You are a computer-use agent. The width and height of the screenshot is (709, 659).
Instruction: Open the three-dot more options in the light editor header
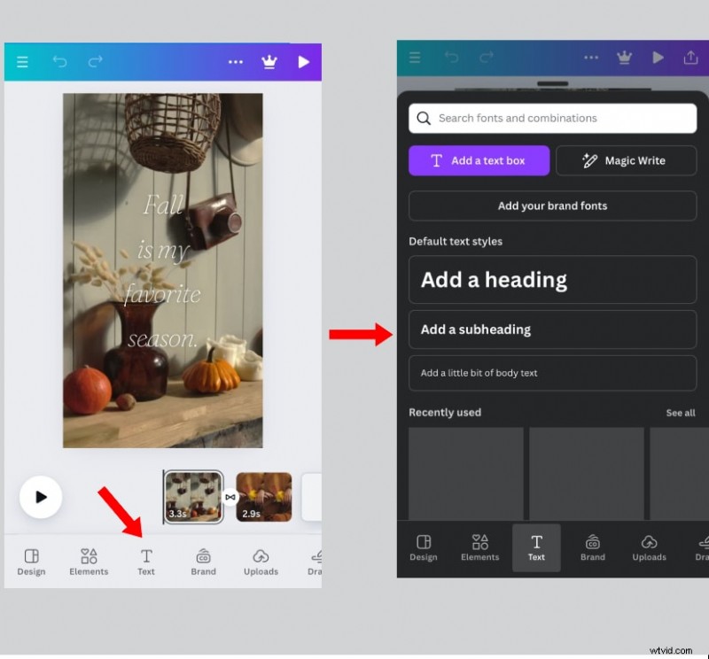(x=236, y=62)
